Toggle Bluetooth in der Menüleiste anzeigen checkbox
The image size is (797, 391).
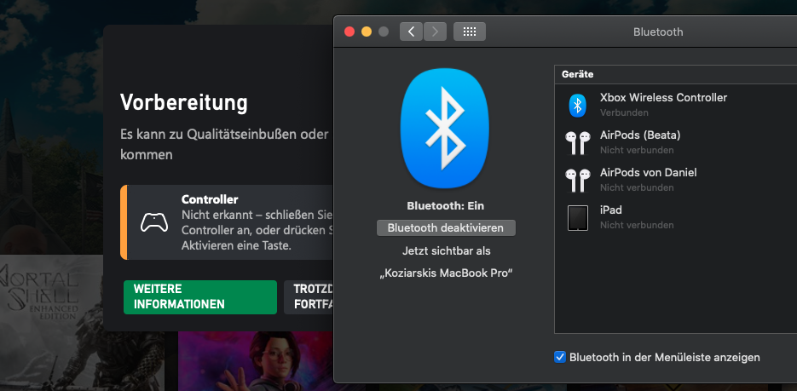pos(560,357)
